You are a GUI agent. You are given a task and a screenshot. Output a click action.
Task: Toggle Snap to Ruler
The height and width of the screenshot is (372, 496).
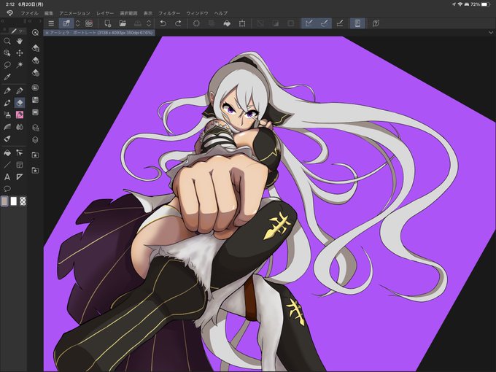point(309,23)
